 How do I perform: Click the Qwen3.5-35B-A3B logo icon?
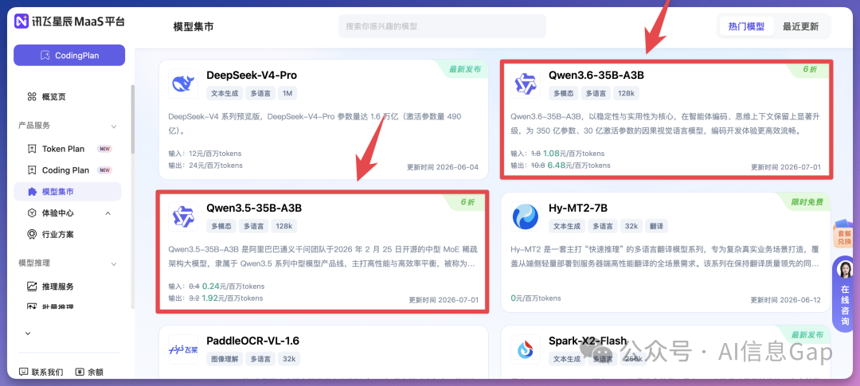point(182,216)
